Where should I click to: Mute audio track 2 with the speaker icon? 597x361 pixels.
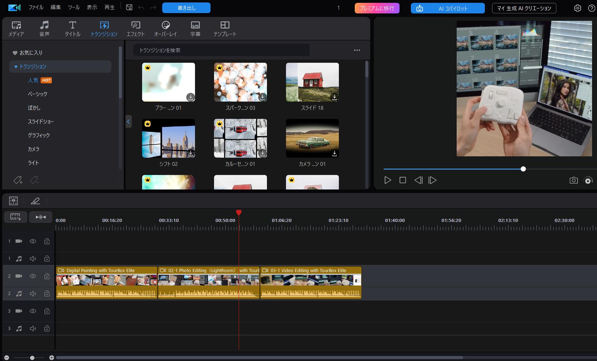tap(33, 293)
